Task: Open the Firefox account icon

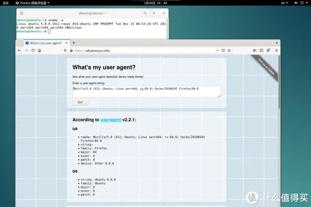Action: point(268,51)
